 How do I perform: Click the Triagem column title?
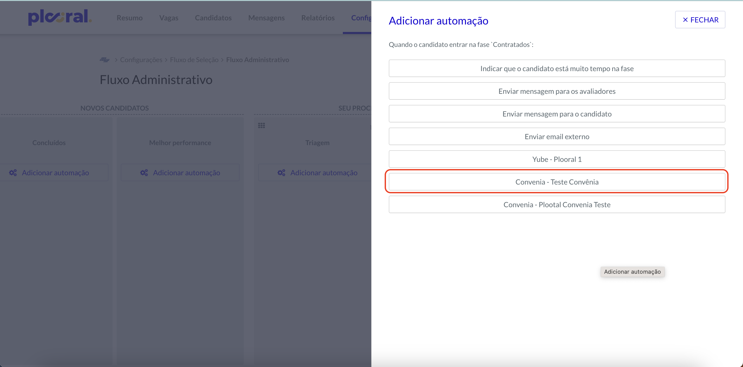click(x=317, y=143)
